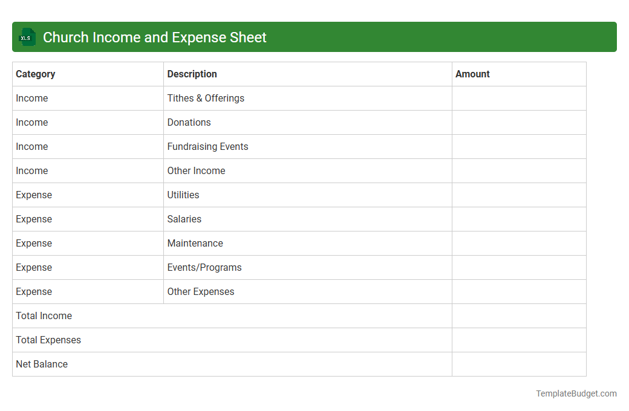Click the Other Income cell
This screenshot has height=411, width=629.
pos(196,170)
